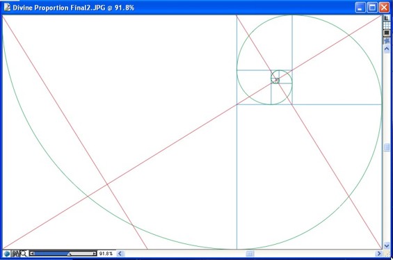The height and width of the screenshot is (260, 393).
Task: Click the document icon in title bar
Action: click(x=7, y=7)
